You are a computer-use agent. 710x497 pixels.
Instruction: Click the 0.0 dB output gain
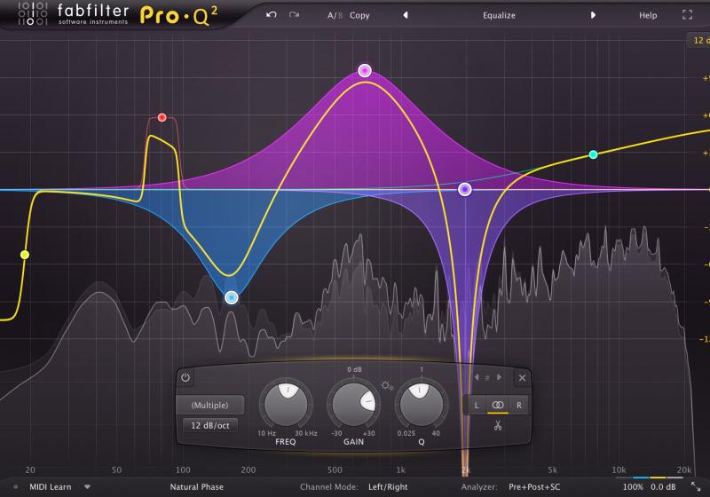click(x=663, y=487)
